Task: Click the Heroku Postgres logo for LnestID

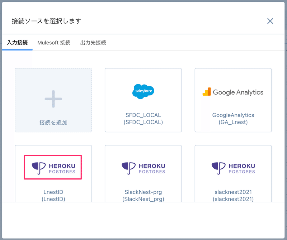Action: point(53,168)
